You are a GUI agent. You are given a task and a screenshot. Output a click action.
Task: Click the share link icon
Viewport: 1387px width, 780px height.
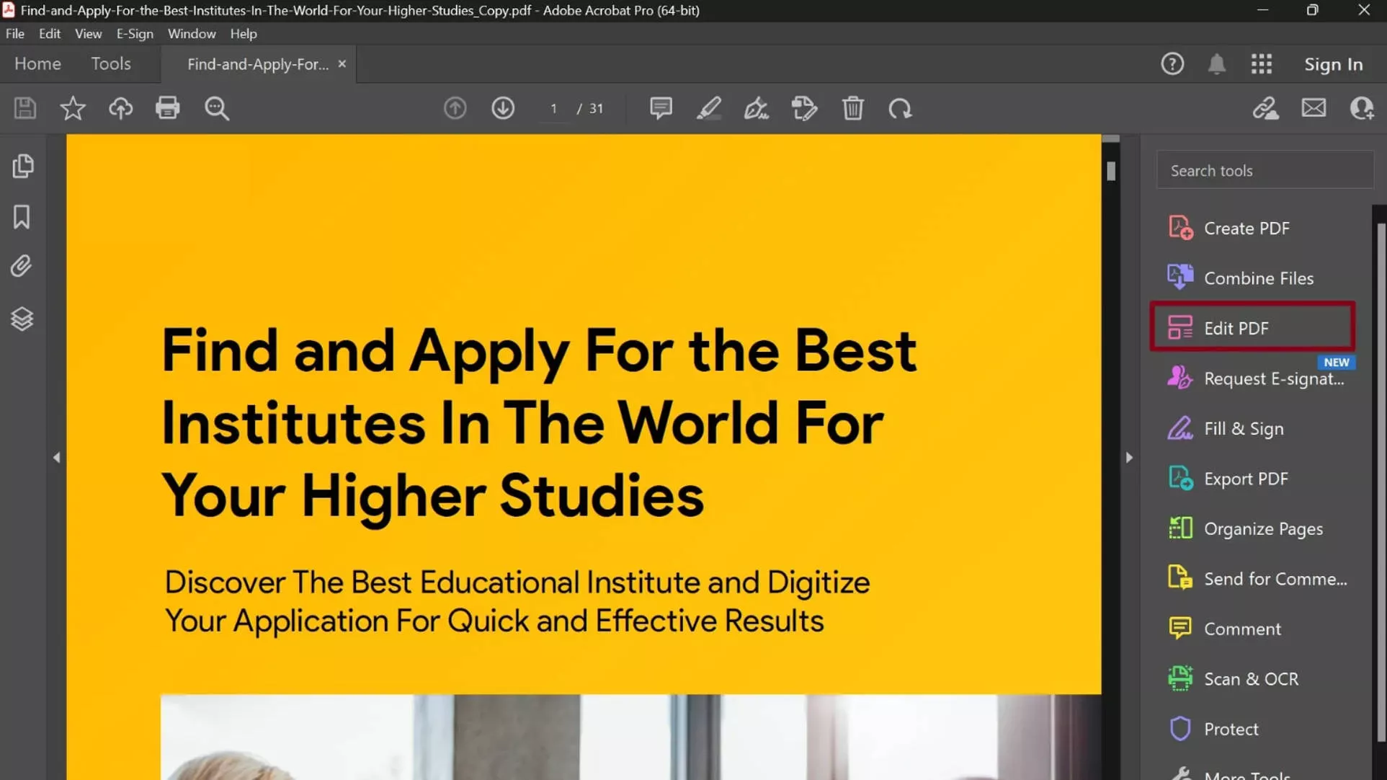coord(1265,108)
